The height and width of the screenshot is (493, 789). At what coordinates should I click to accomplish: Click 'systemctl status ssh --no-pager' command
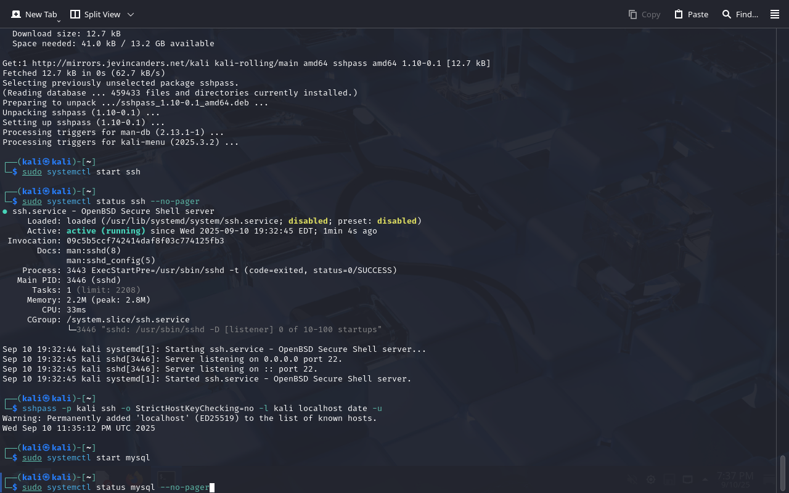click(123, 202)
